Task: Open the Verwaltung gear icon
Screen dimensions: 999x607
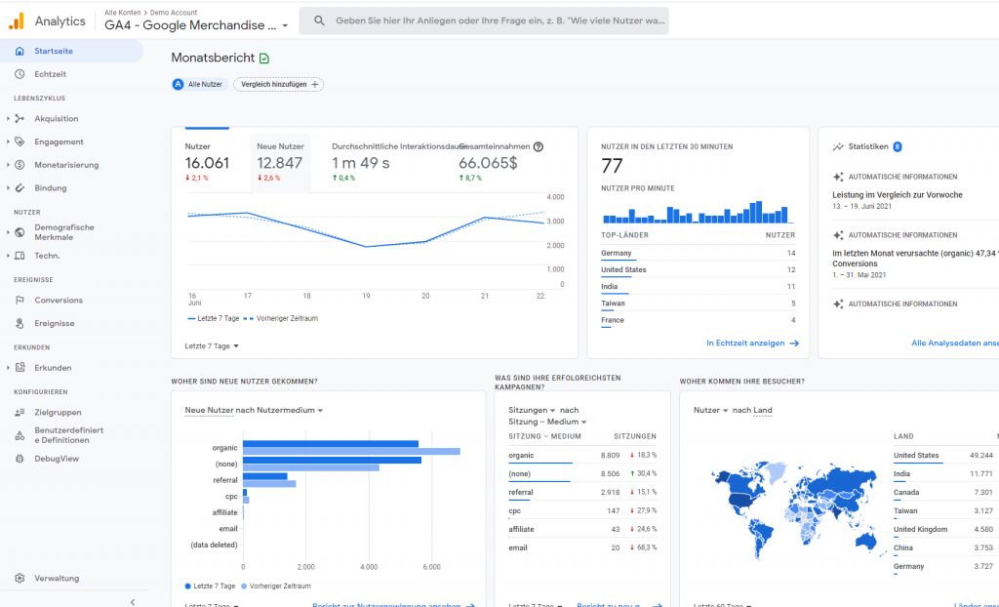Action: (20, 578)
